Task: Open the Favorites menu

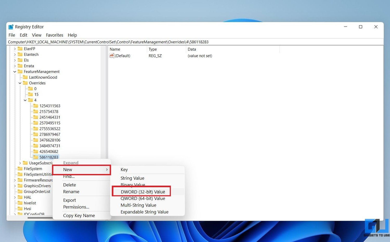Action: (54, 35)
